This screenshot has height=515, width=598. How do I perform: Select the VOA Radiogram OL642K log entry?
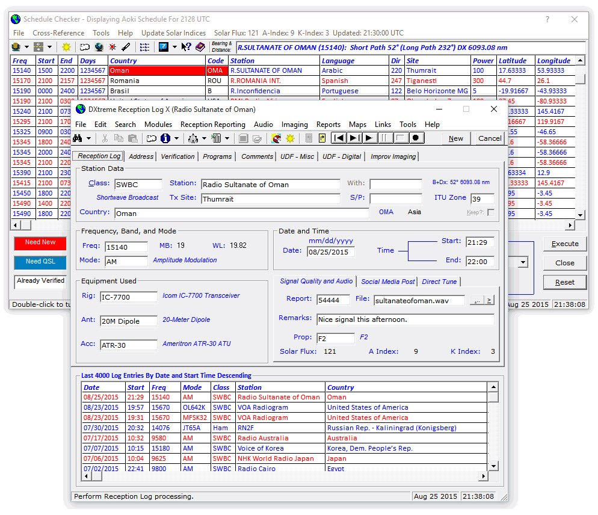click(285, 407)
